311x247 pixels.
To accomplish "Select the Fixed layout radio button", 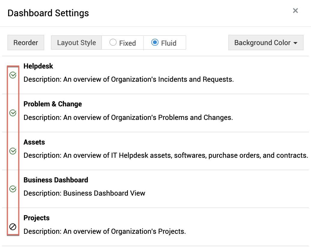I will pyautogui.click(x=113, y=43).
